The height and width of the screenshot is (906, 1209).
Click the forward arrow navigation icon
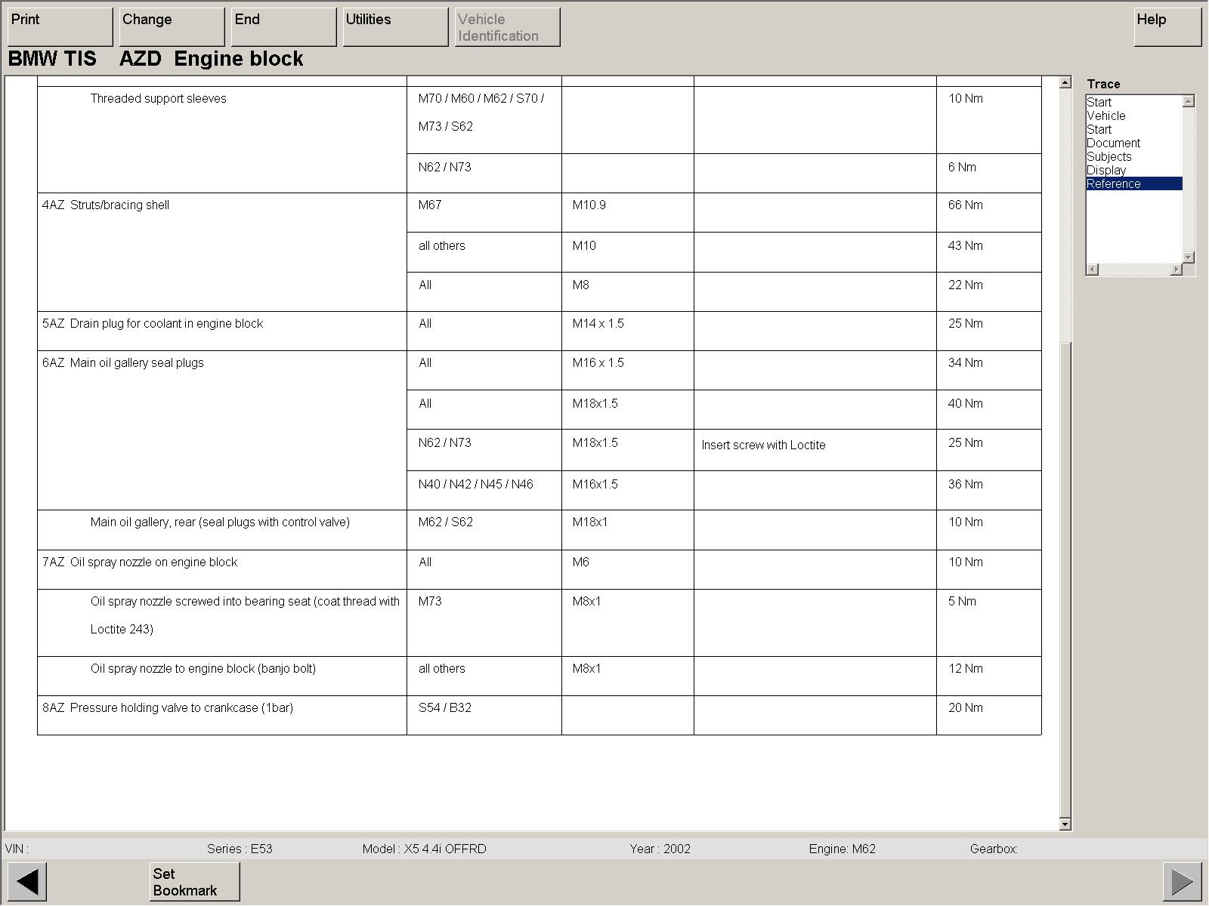(x=1182, y=881)
